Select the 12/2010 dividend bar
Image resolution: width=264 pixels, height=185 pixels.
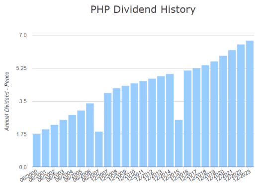click(134, 125)
